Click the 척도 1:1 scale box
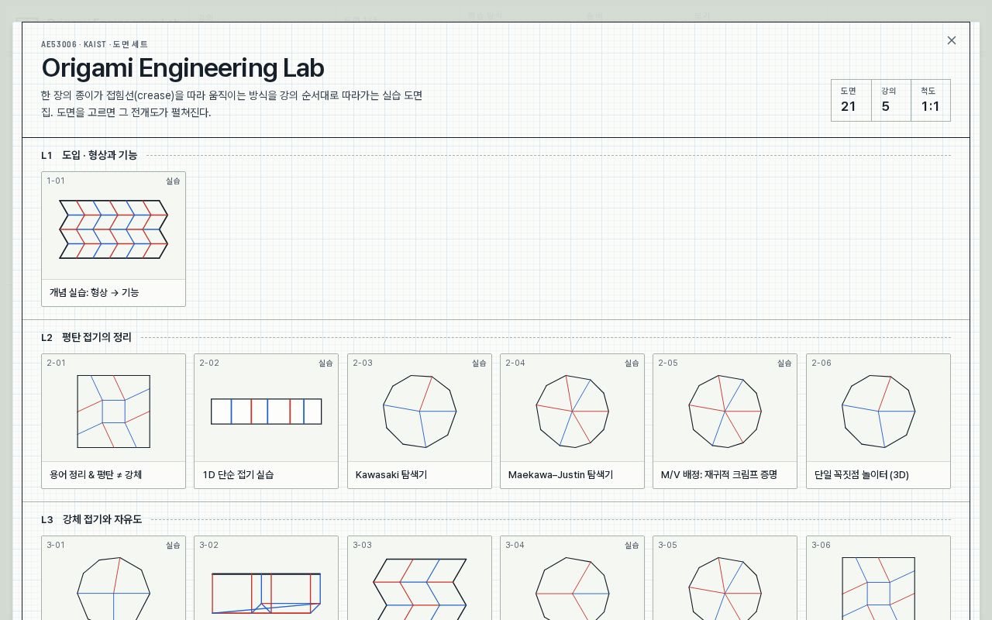This screenshot has width=992, height=620. (x=931, y=100)
